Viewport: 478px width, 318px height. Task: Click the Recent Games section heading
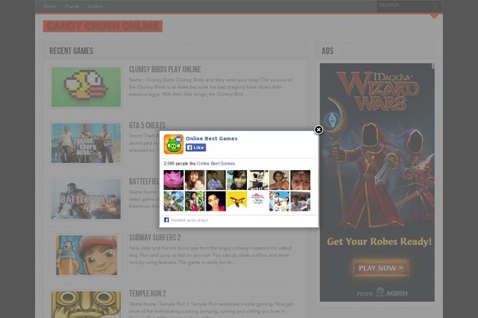[72, 51]
